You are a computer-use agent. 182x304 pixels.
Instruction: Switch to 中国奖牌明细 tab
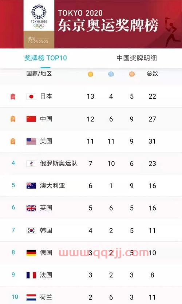pos(136,58)
